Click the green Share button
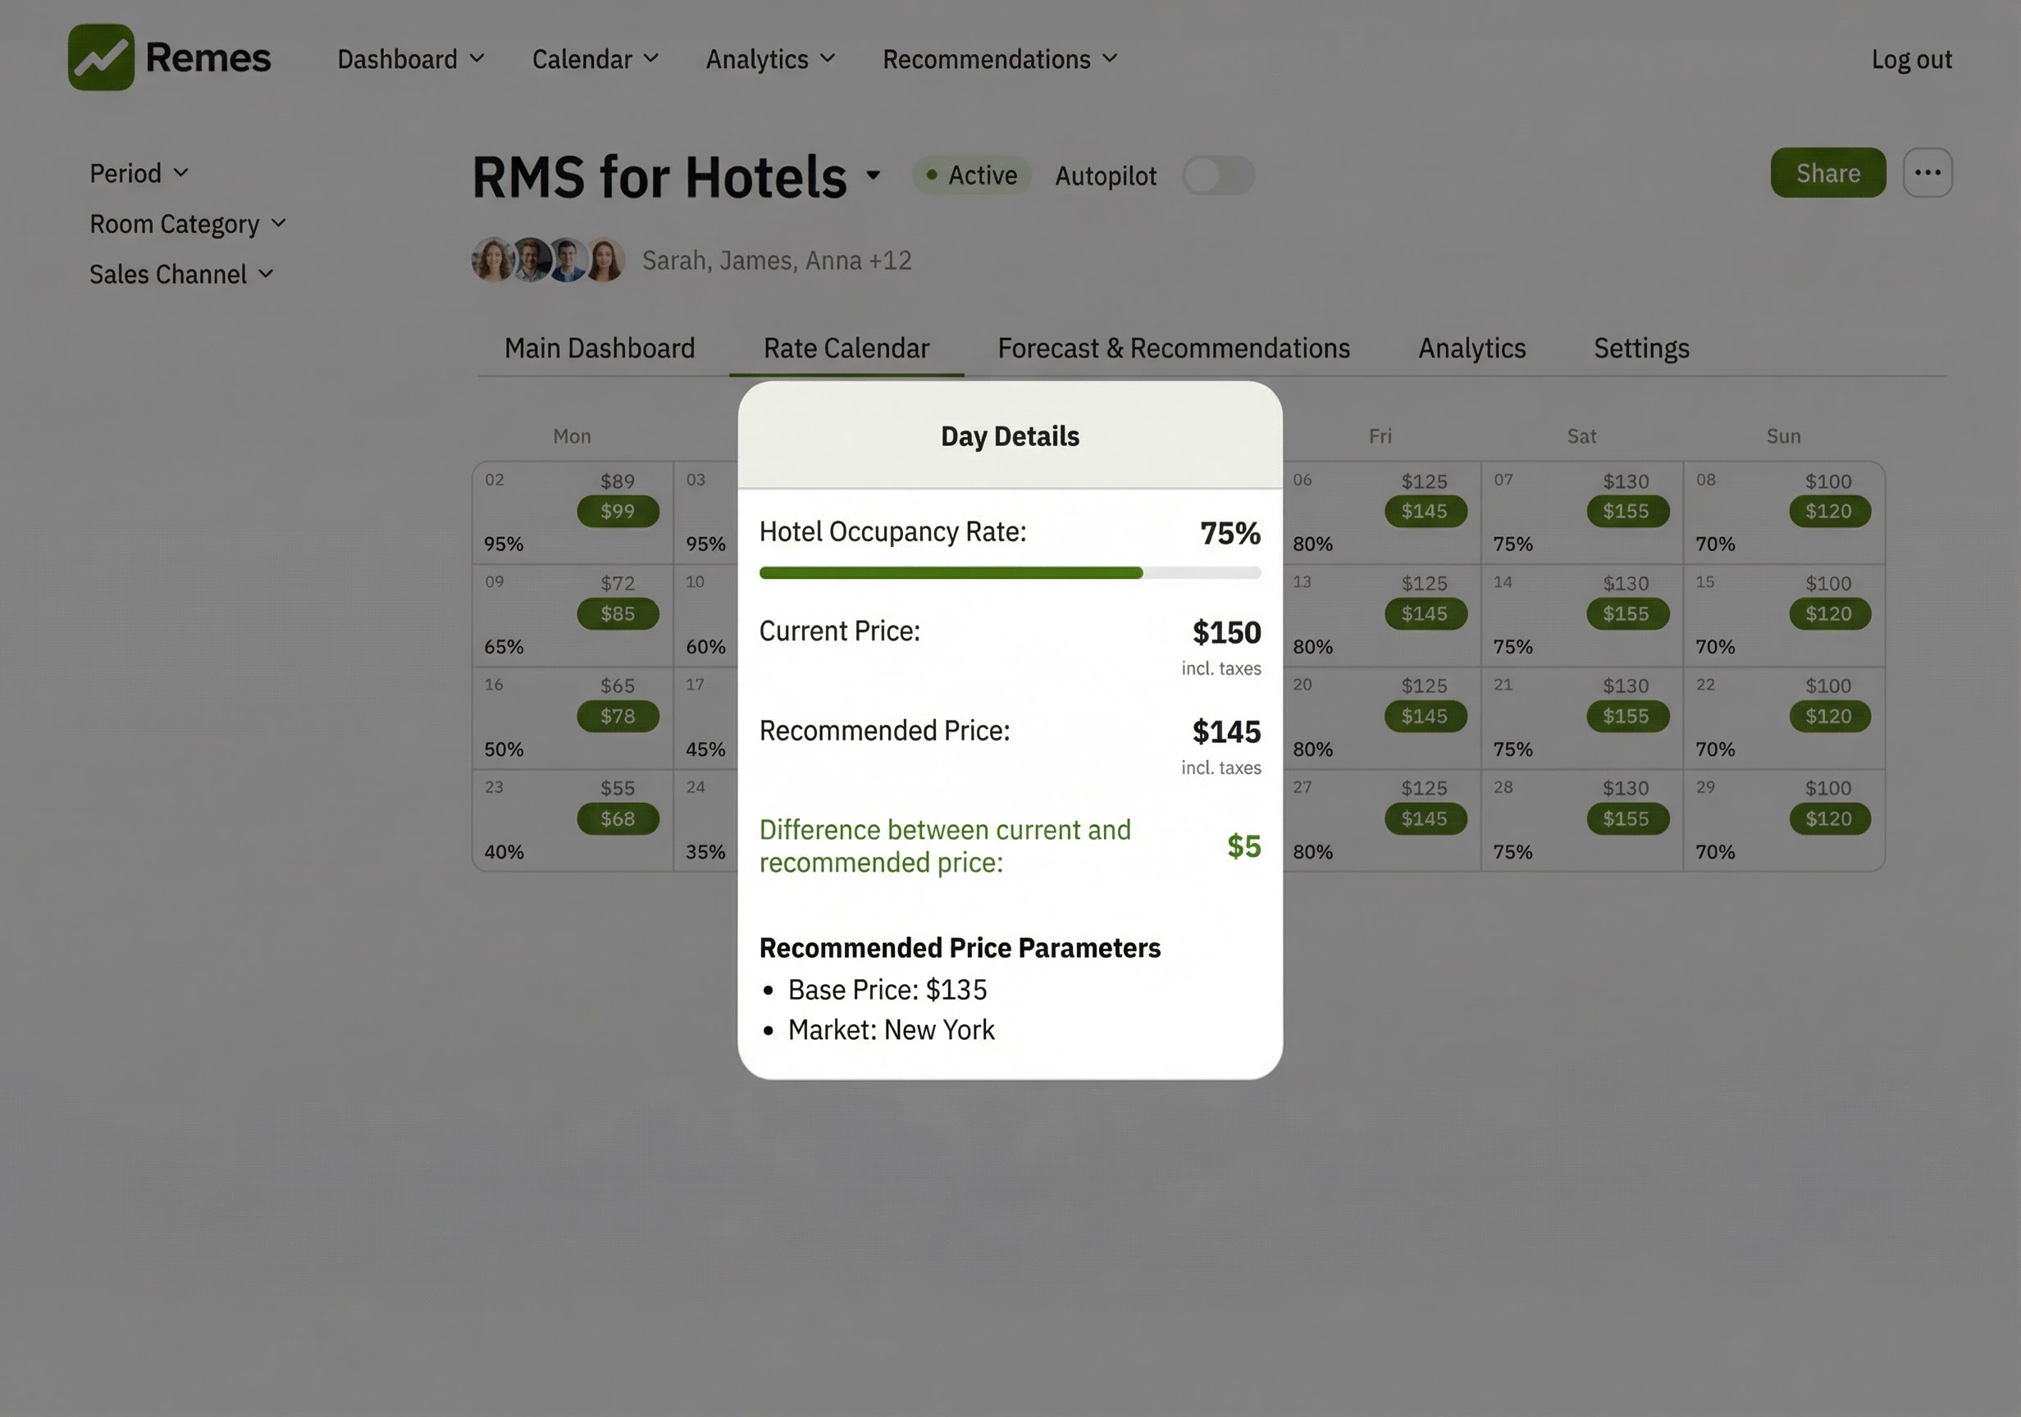This screenshot has height=1417, width=2021. pyautogui.click(x=1827, y=172)
